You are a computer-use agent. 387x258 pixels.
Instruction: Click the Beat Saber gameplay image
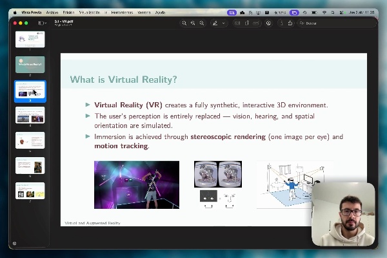pos(137,185)
